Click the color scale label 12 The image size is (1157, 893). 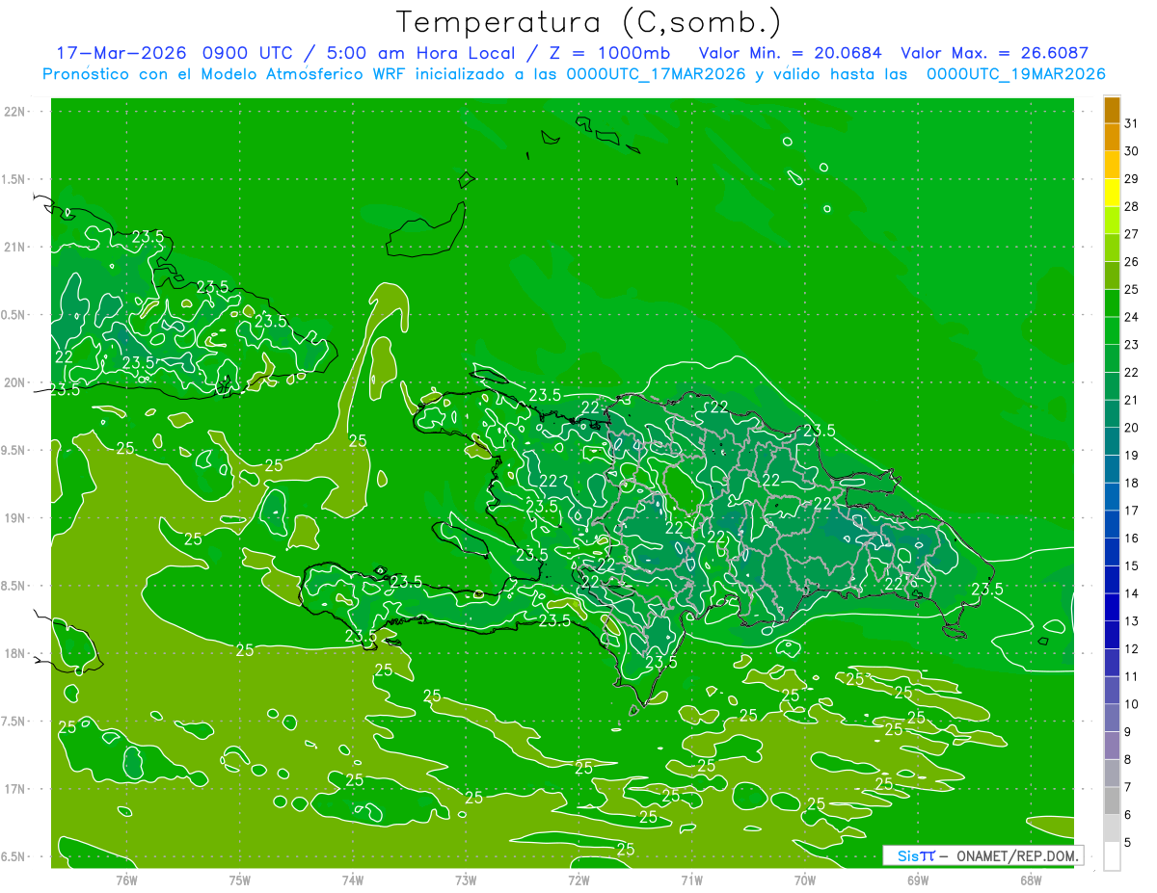pos(1131,649)
